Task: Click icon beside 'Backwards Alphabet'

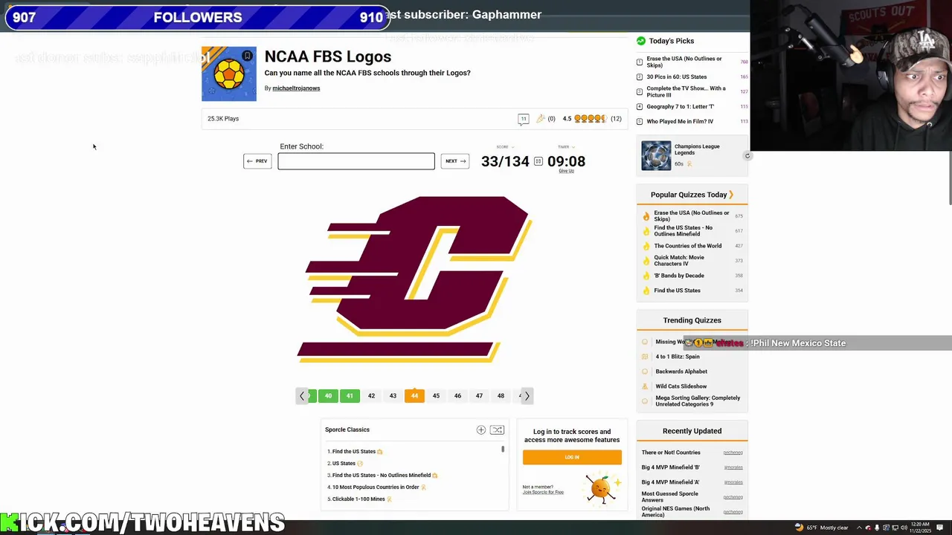Action: [x=645, y=372]
